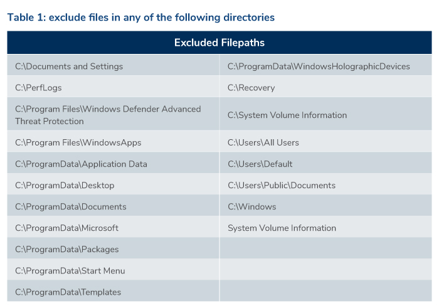Select the WindowsHolographicDevices path cell
The width and height of the screenshot is (439, 306).
326,66
